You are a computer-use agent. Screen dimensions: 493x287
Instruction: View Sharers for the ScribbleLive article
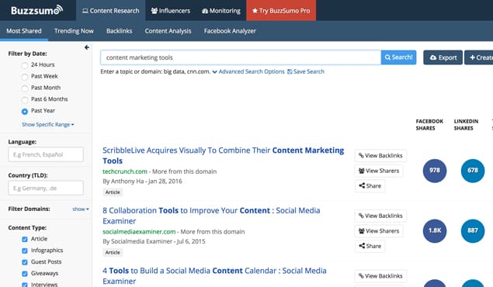coord(379,171)
